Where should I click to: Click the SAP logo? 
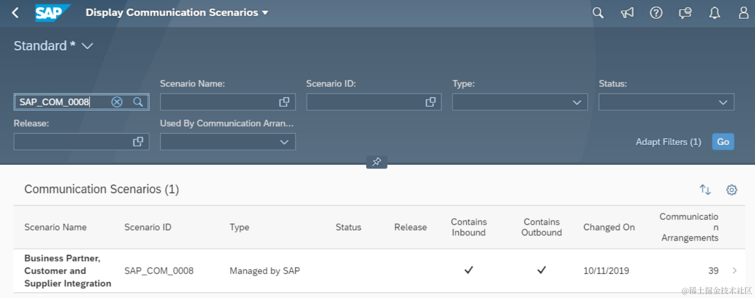[x=52, y=13]
